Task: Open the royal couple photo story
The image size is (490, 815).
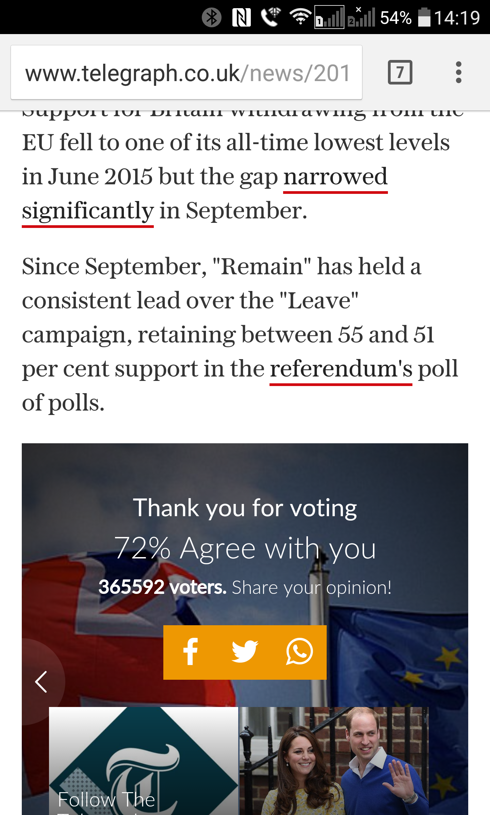Action: pyautogui.click(x=334, y=761)
